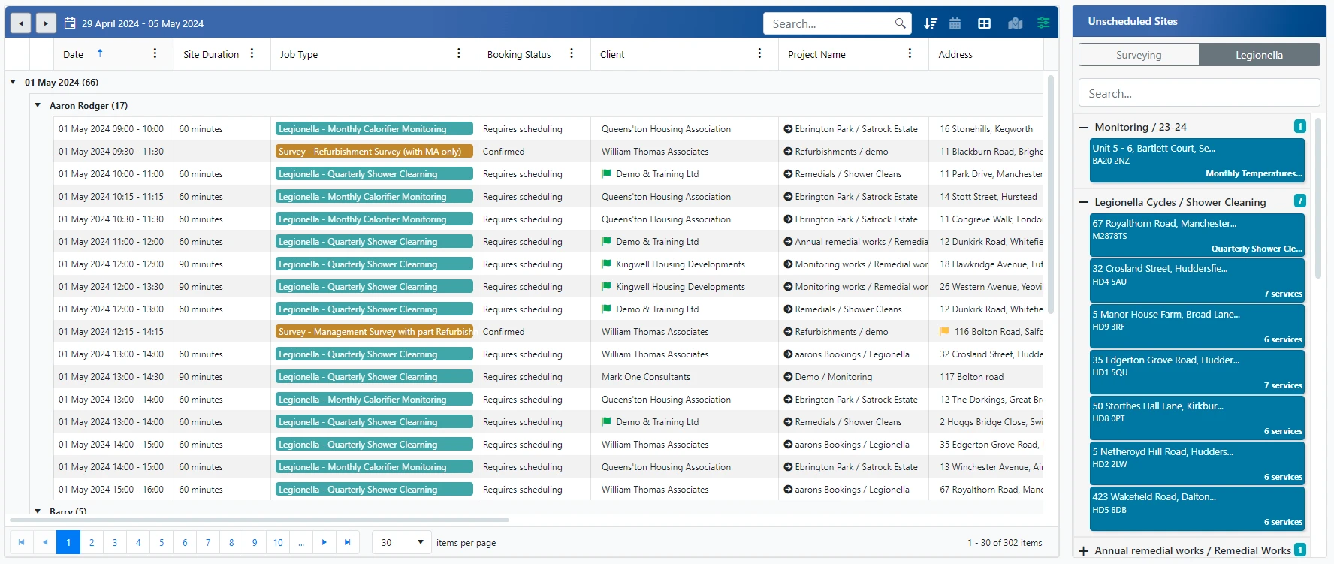
Task: Collapse the Aaron Rodger group
Action: click(38, 105)
